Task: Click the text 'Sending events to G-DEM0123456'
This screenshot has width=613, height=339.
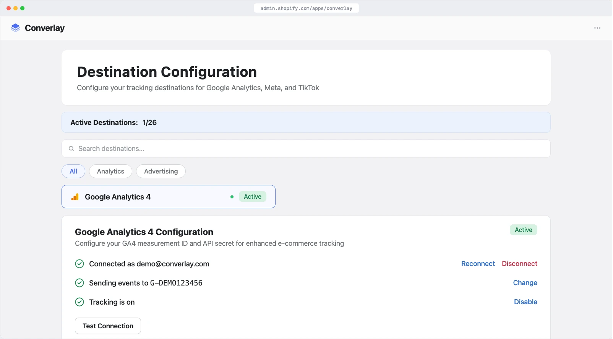Action: coord(146,283)
